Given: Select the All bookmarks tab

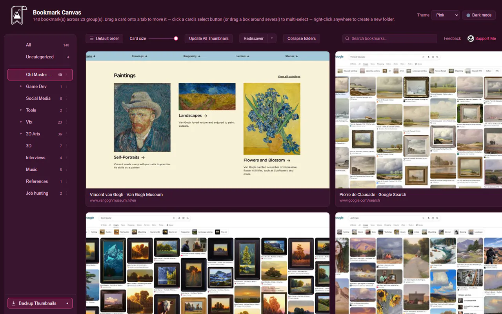Looking at the screenshot, I should click(40, 45).
